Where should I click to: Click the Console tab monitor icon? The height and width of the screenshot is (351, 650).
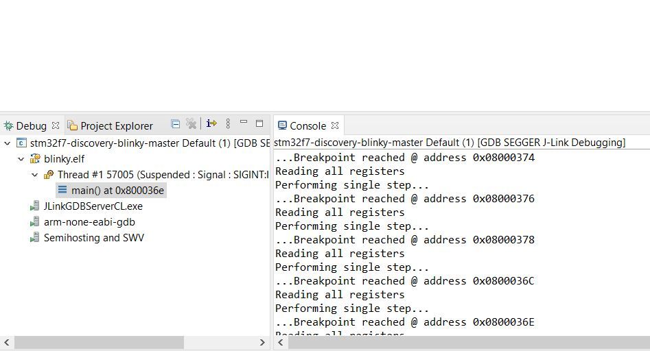(x=282, y=125)
